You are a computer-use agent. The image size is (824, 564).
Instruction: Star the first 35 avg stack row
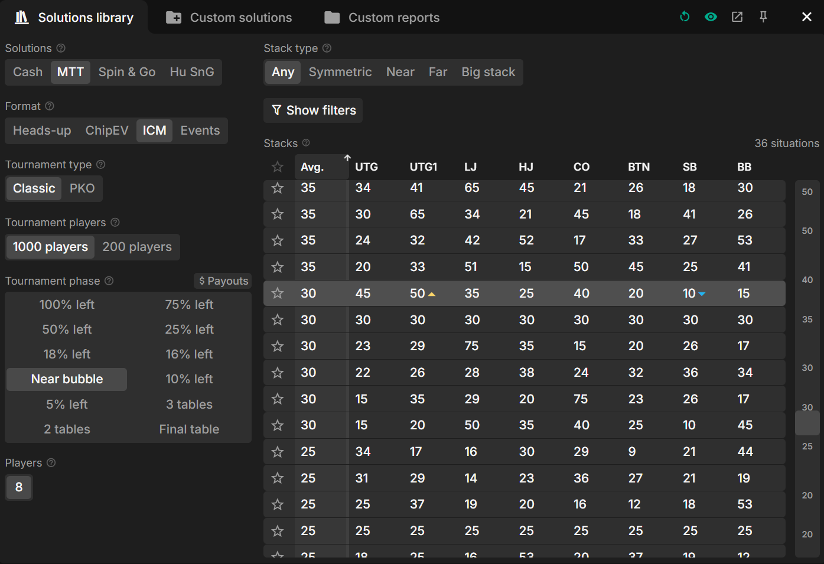point(278,188)
